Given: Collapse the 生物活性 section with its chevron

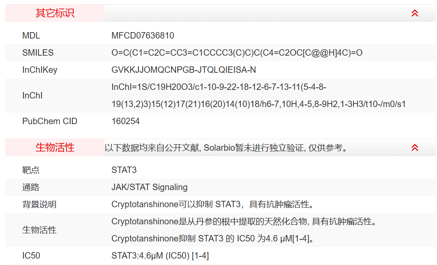Looking at the screenshot, I should (x=414, y=148).
